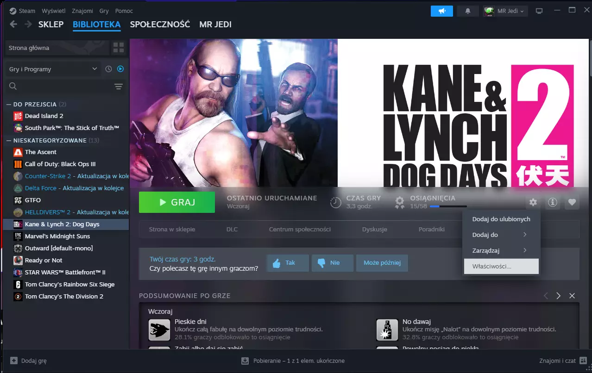
Task: Open Centrum społeczności link
Action: (300, 229)
